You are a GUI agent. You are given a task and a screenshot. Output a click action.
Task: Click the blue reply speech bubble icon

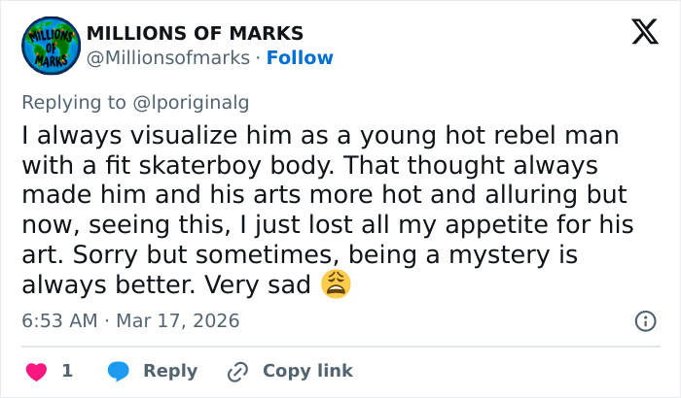[x=119, y=371]
